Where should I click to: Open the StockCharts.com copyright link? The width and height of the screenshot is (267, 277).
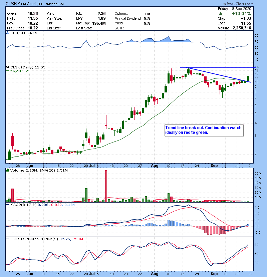tap(238, 4)
